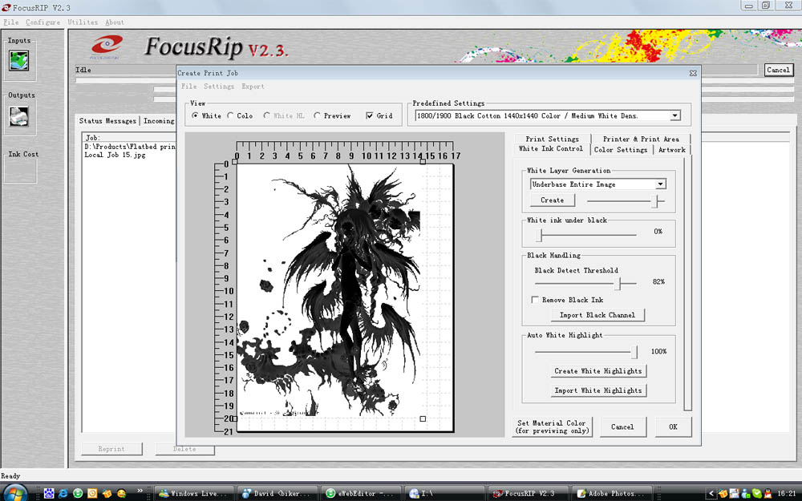This screenshot has width=802, height=501.
Task: Open About menu in main window
Action: (115, 22)
